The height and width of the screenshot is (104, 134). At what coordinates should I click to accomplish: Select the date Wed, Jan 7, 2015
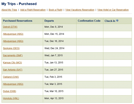point(54,55)
